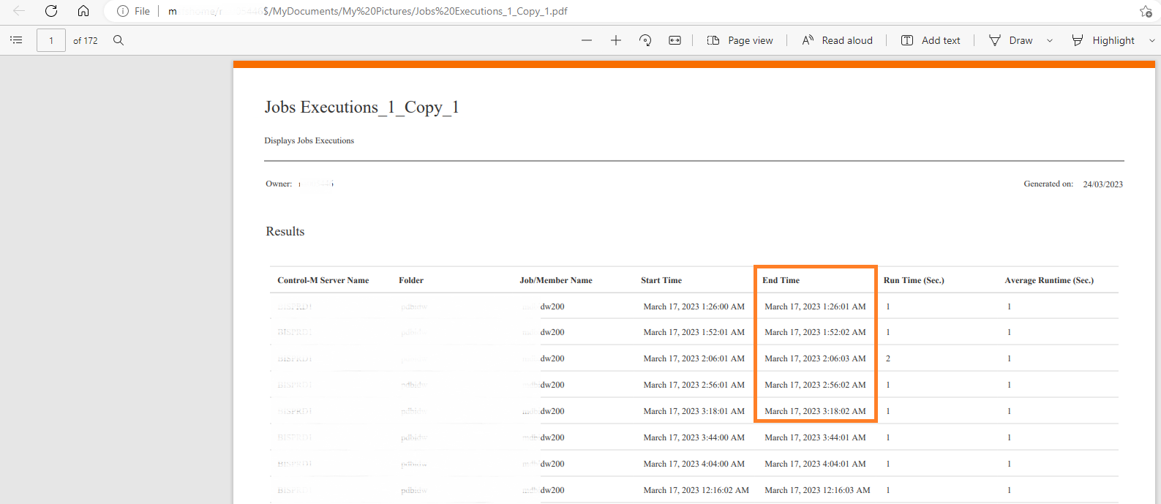This screenshot has width=1161, height=504.
Task: Click the page number input box
Action: 51,40
